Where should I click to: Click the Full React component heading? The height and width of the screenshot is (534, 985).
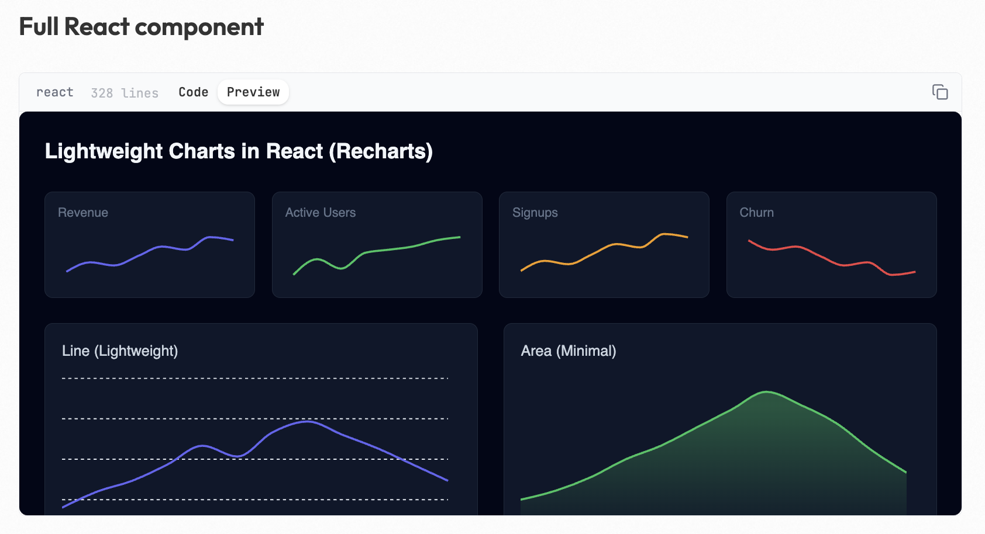141,27
